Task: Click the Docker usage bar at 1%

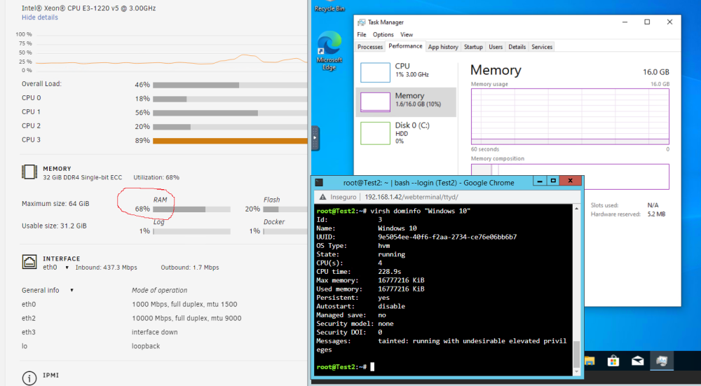Action: coord(285,231)
